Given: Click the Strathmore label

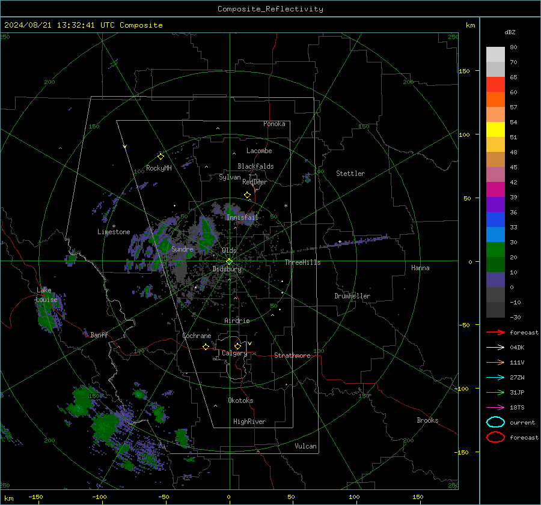Looking at the screenshot, I should 292,355.
